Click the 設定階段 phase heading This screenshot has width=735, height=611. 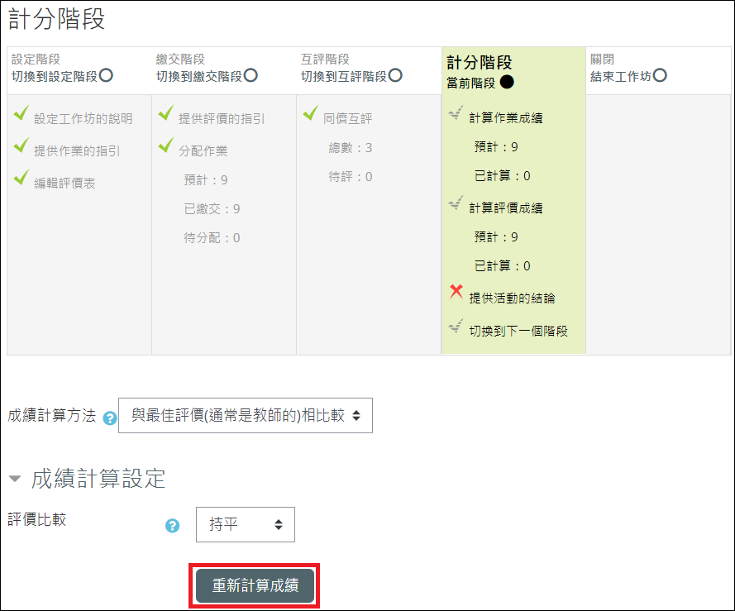point(36,59)
